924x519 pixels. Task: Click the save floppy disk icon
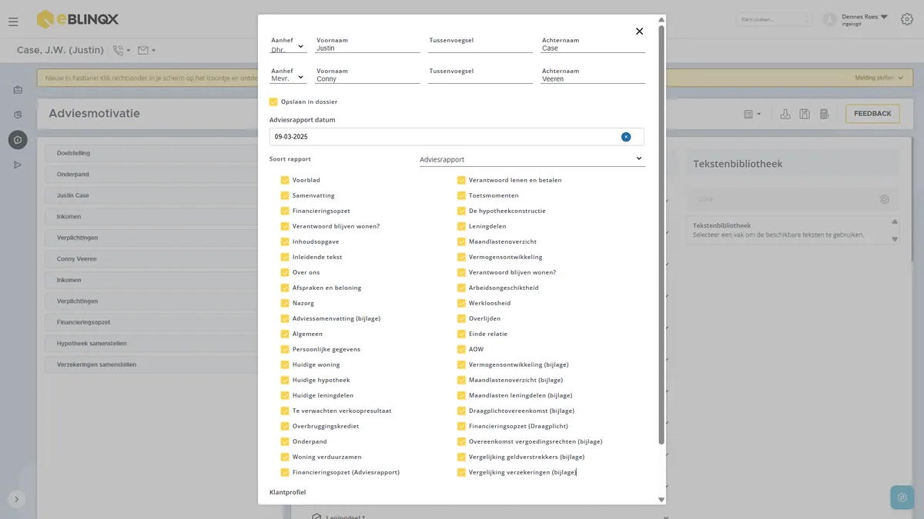point(805,114)
